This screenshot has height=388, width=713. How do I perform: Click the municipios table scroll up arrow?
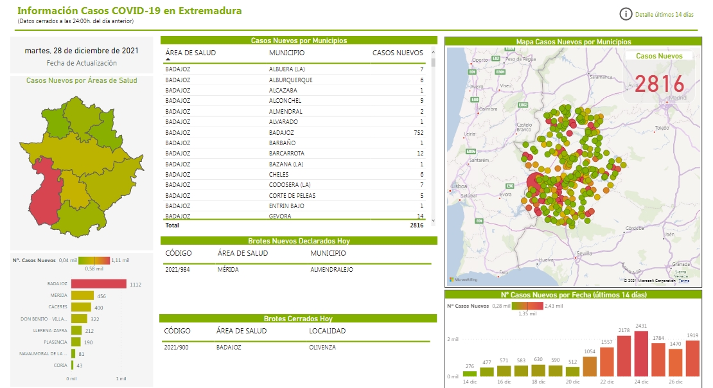tap(433, 52)
